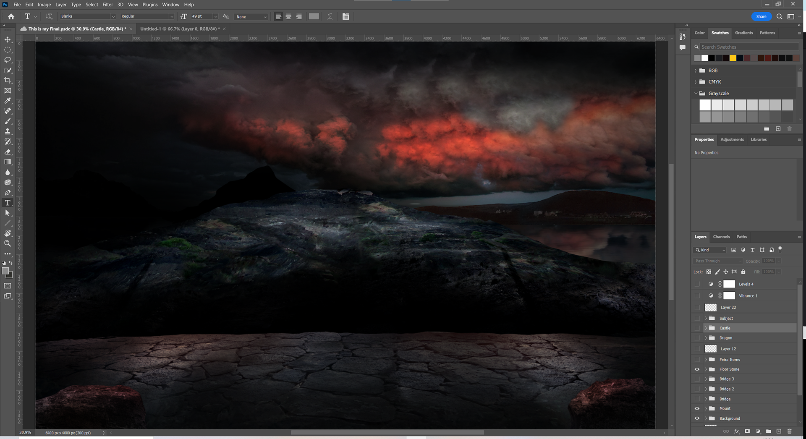This screenshot has width=806, height=439.
Task: Expand the RGB swatch folder
Action: point(696,71)
